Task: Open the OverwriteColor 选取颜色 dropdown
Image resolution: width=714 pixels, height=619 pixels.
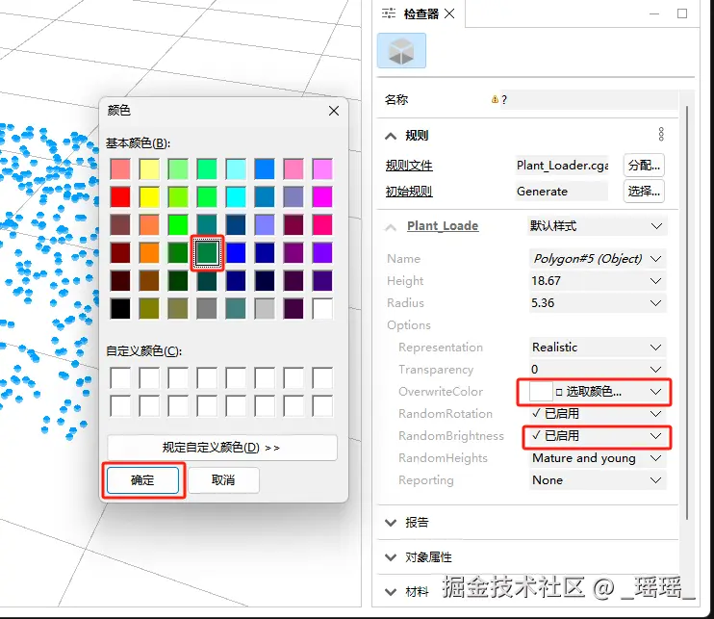Action: coord(597,392)
